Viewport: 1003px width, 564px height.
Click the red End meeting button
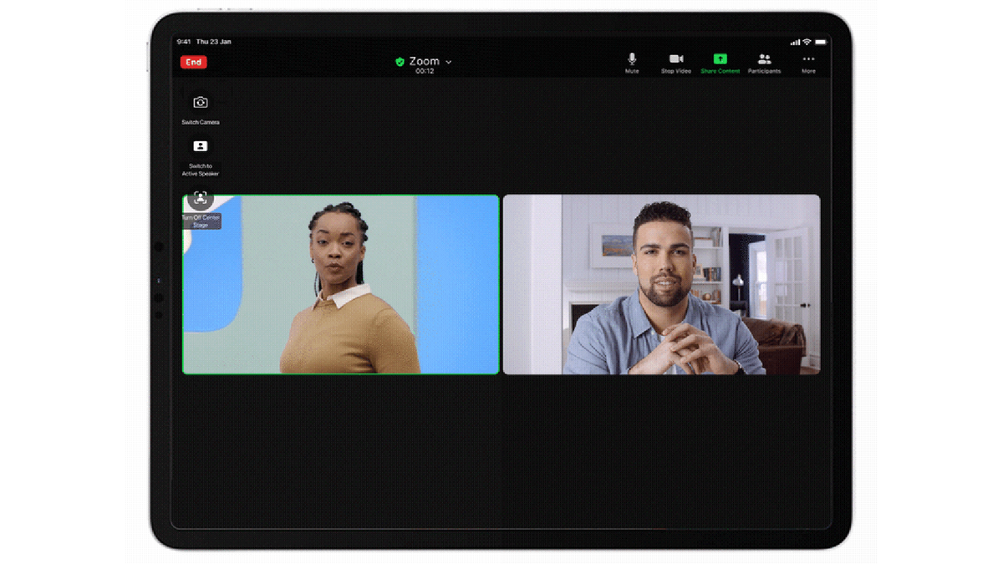[193, 62]
